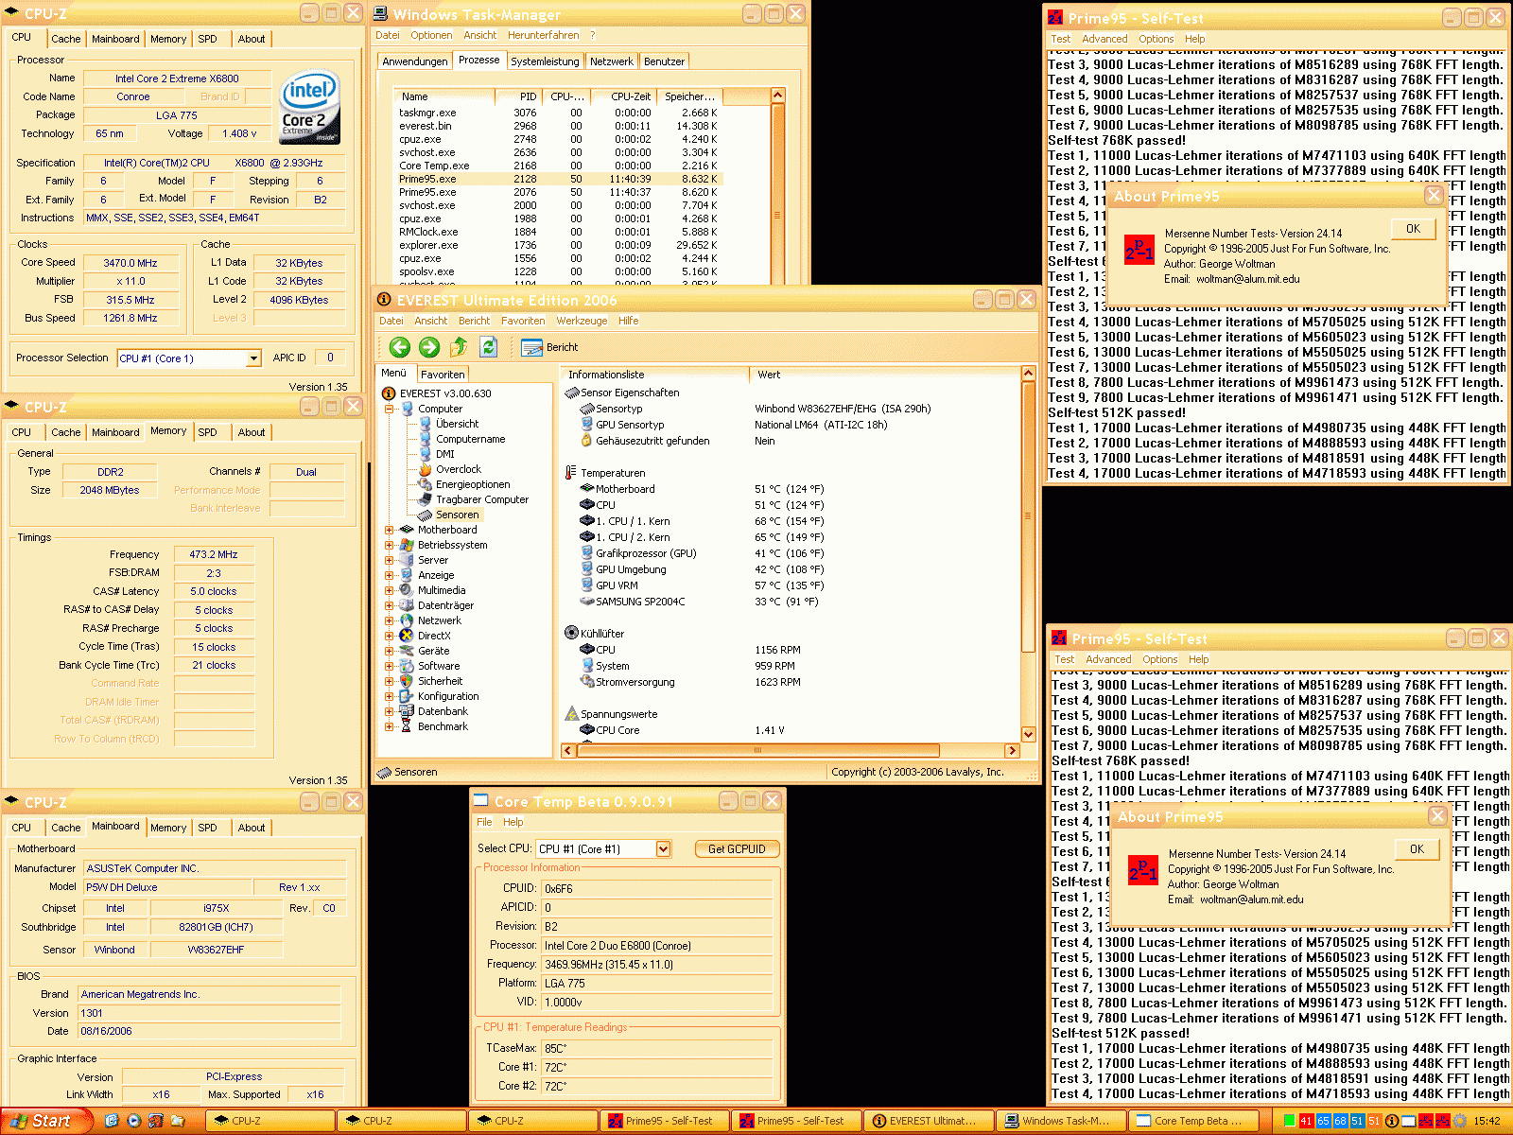Viewport: 1513px width, 1135px height.
Task: Click the Refresh icon in EVEREST toolbar
Action: 488,347
